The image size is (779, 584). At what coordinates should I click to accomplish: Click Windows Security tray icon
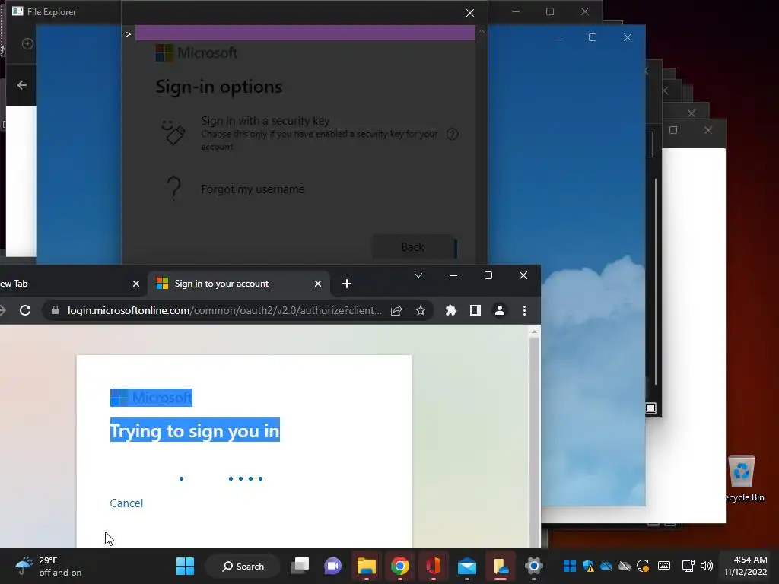[x=588, y=566]
